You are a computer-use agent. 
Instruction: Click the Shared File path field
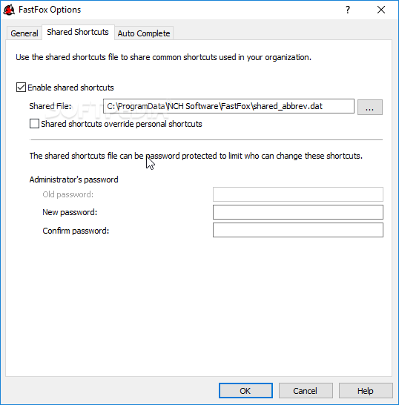(228, 106)
